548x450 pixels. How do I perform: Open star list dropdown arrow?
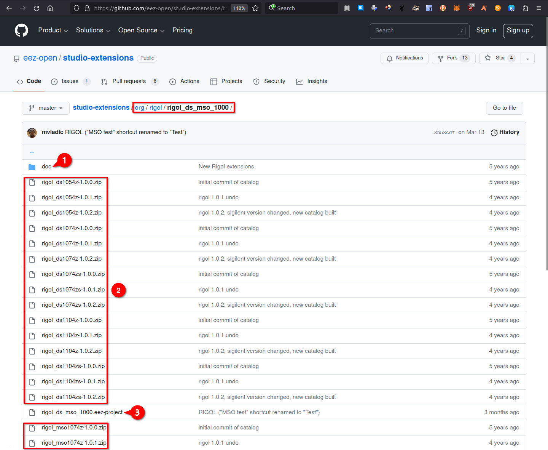pos(527,58)
